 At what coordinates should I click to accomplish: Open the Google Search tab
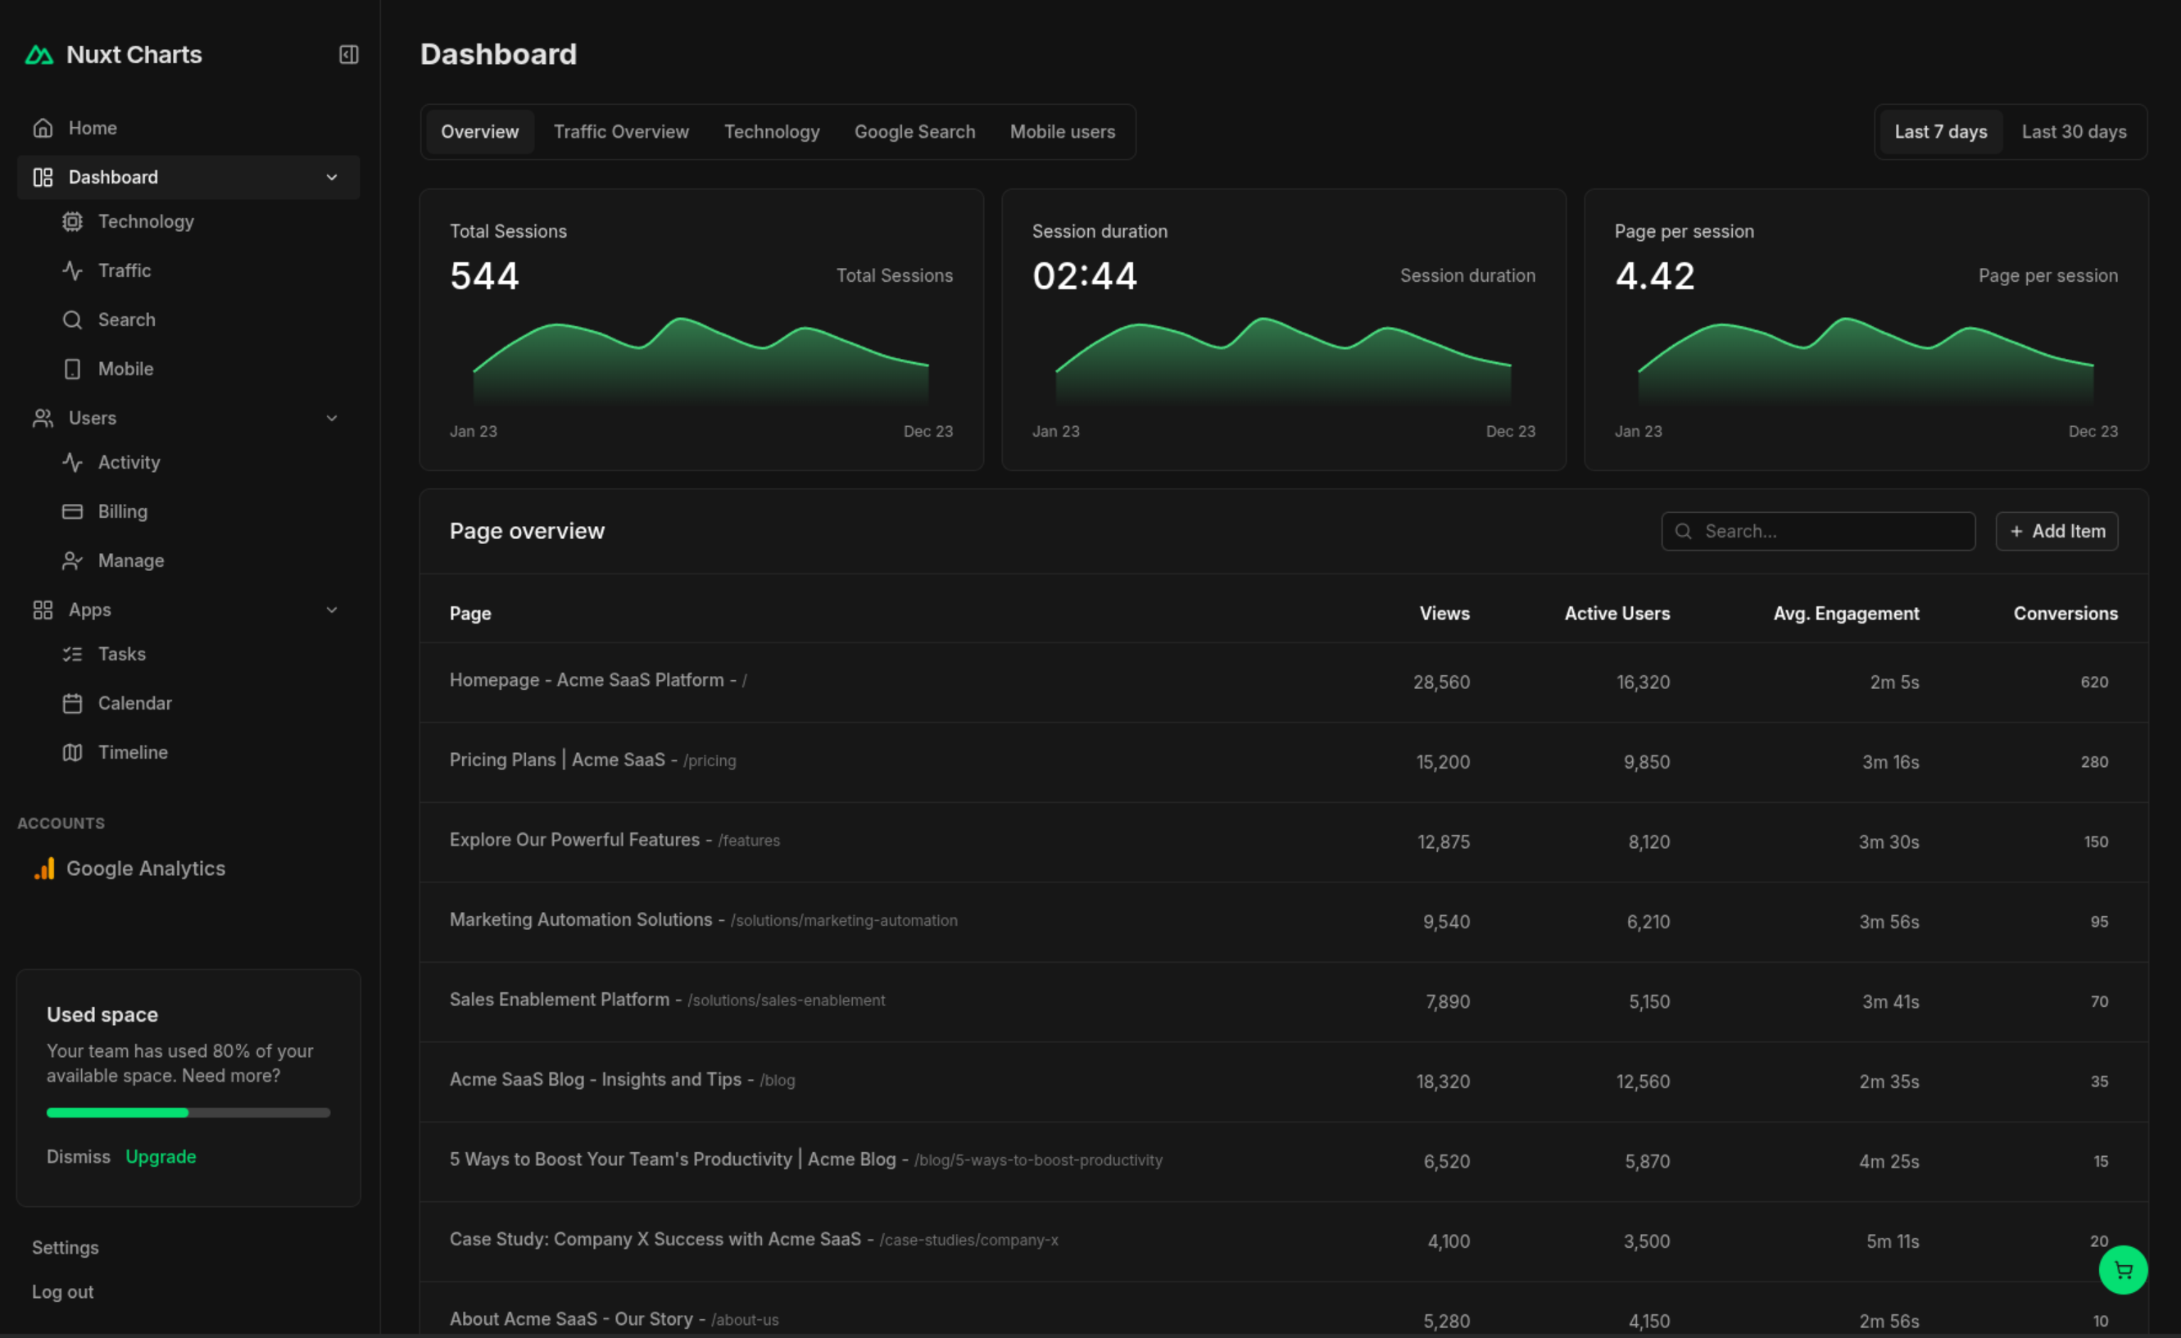point(914,132)
